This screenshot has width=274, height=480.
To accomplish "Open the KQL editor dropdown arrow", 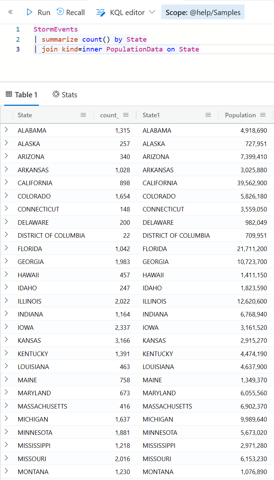I will [152, 12].
